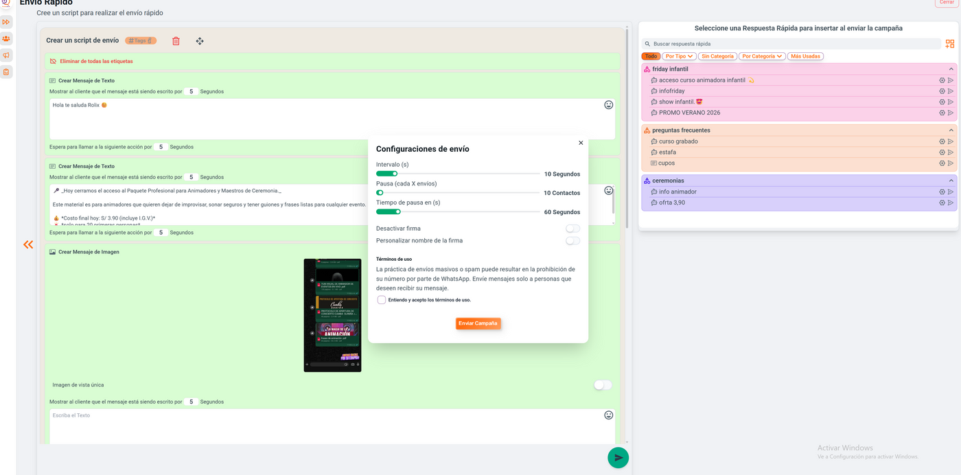Click the double-chevron collapse arrows on left
The image size is (961, 475).
pos(28,244)
